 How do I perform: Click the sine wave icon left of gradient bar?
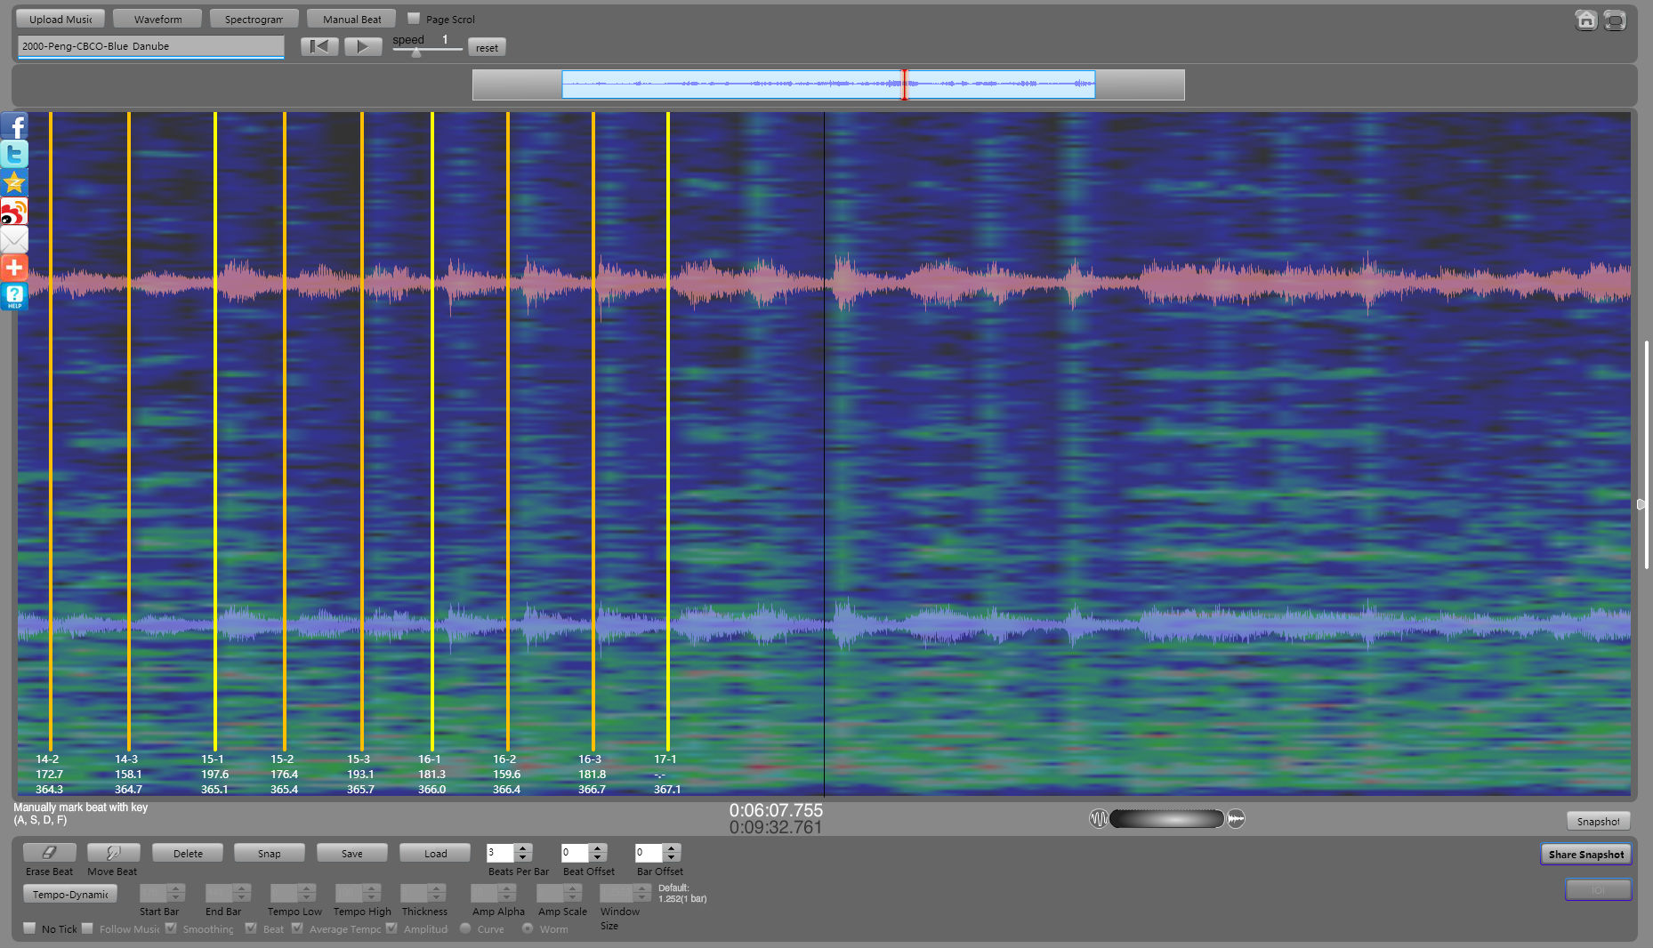[1099, 818]
